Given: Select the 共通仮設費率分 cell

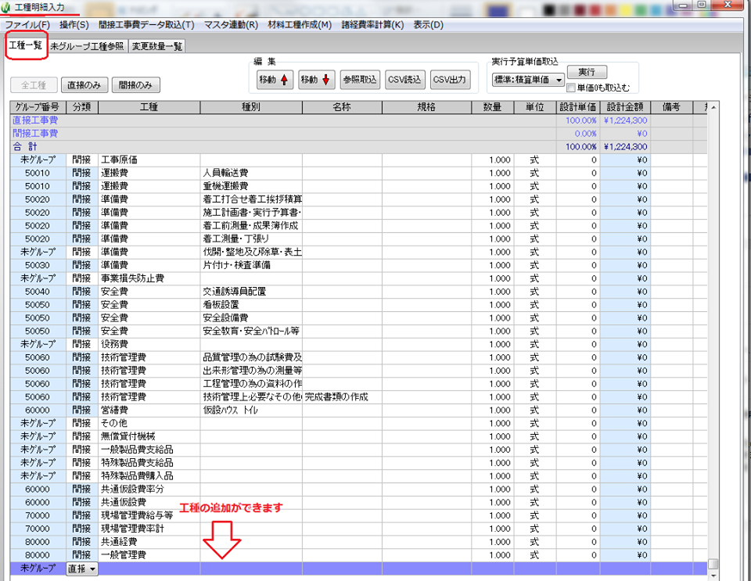Looking at the screenshot, I should [149, 489].
